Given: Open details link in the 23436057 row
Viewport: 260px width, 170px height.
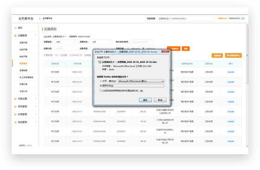Looking at the screenshot, I should point(231,131).
